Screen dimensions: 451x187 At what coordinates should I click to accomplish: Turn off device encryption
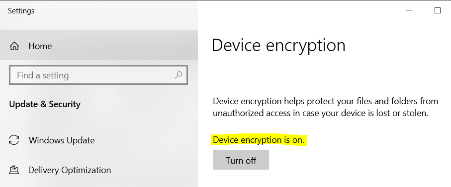pyautogui.click(x=241, y=160)
